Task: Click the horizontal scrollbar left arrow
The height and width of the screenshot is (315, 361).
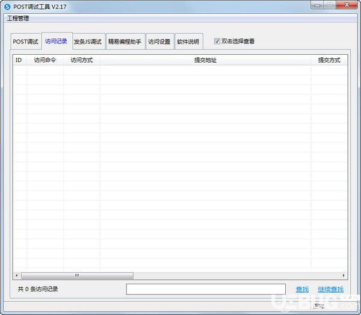Action: click(17, 275)
